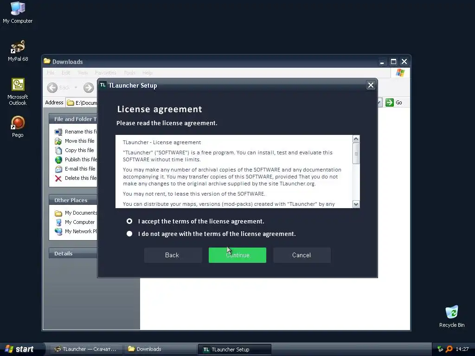Click the Windows flag logo in Downloads
This screenshot has height=356, width=475.
pyautogui.click(x=400, y=73)
